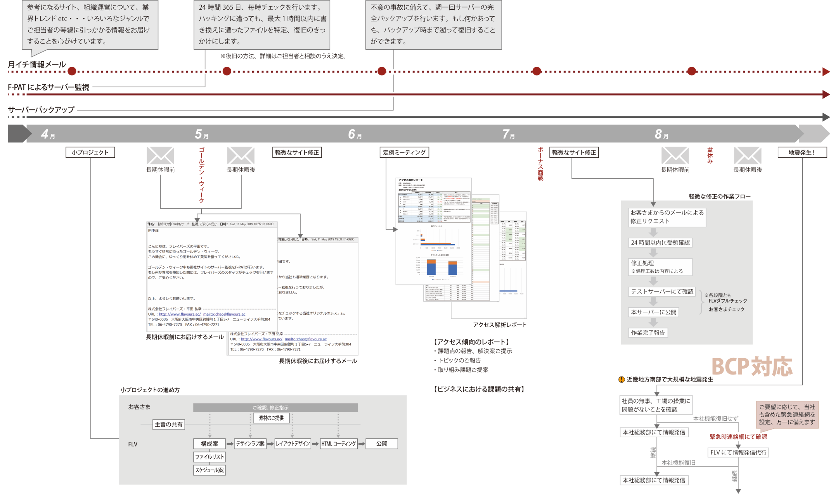Select the June red dot on 月イチ情報メール line
This screenshot has height=504, width=838.
pos(382,71)
